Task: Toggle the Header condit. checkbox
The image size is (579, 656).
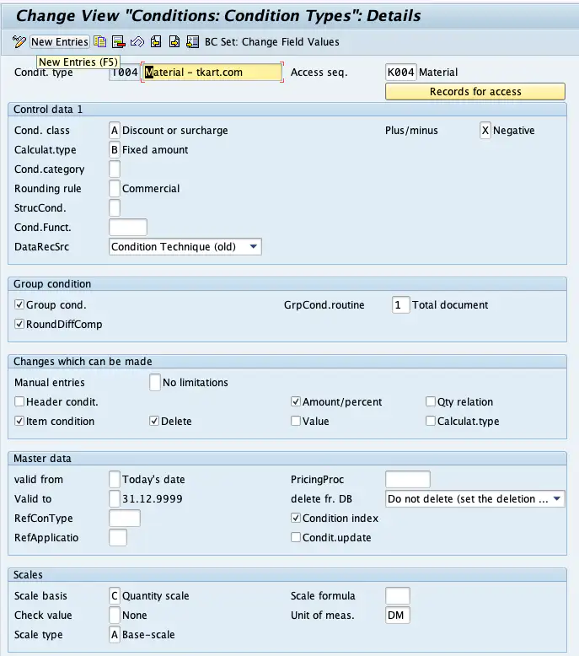Action: pos(19,401)
